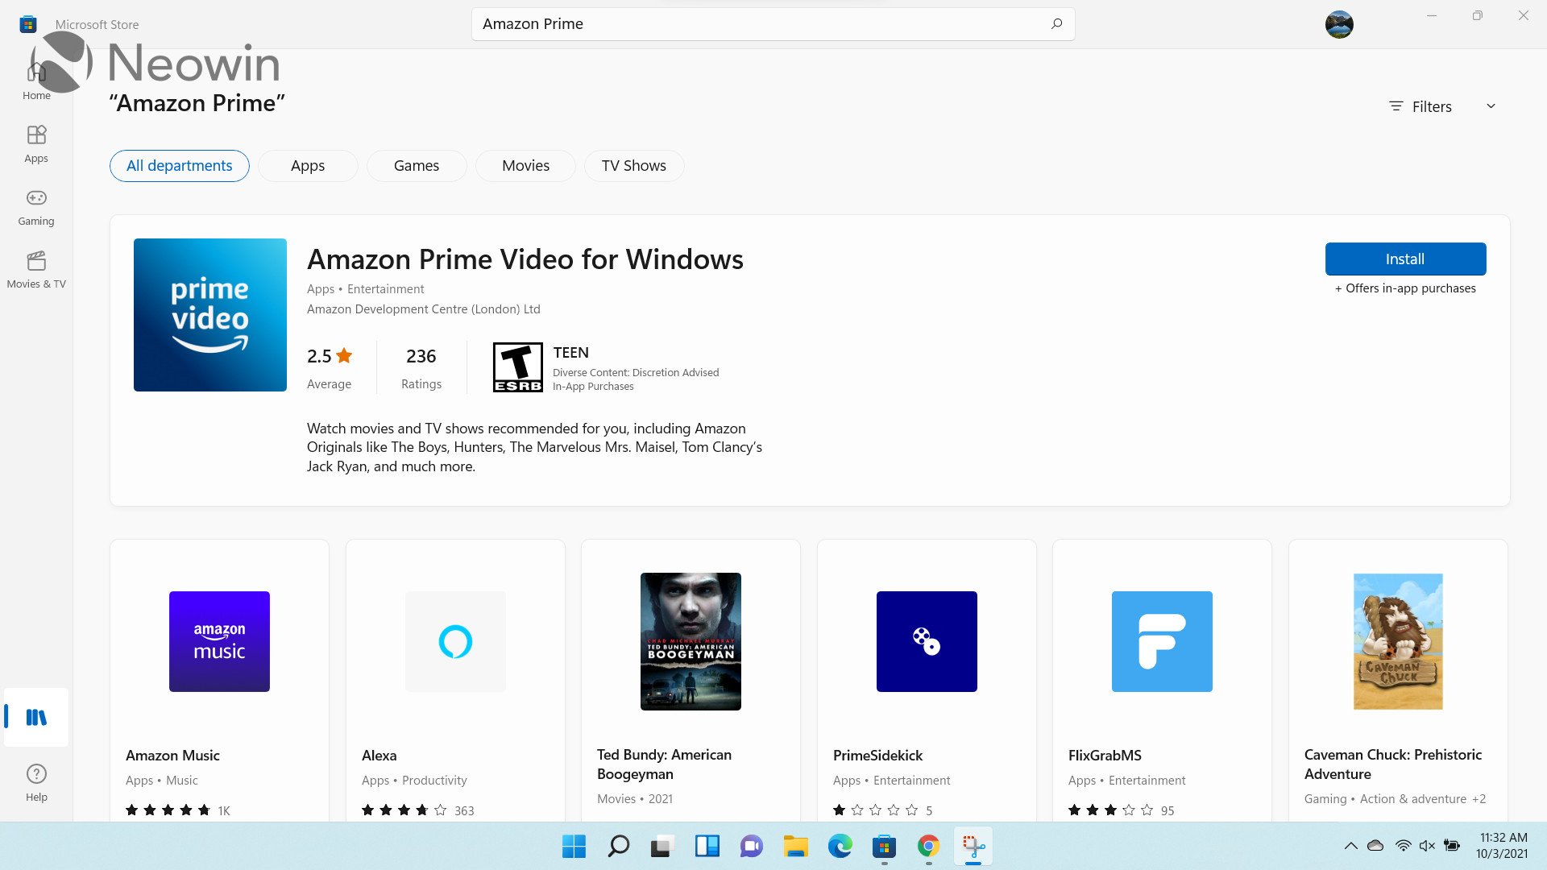1547x870 pixels.
Task: Open the Apps section in sidebar
Action: pos(36,144)
